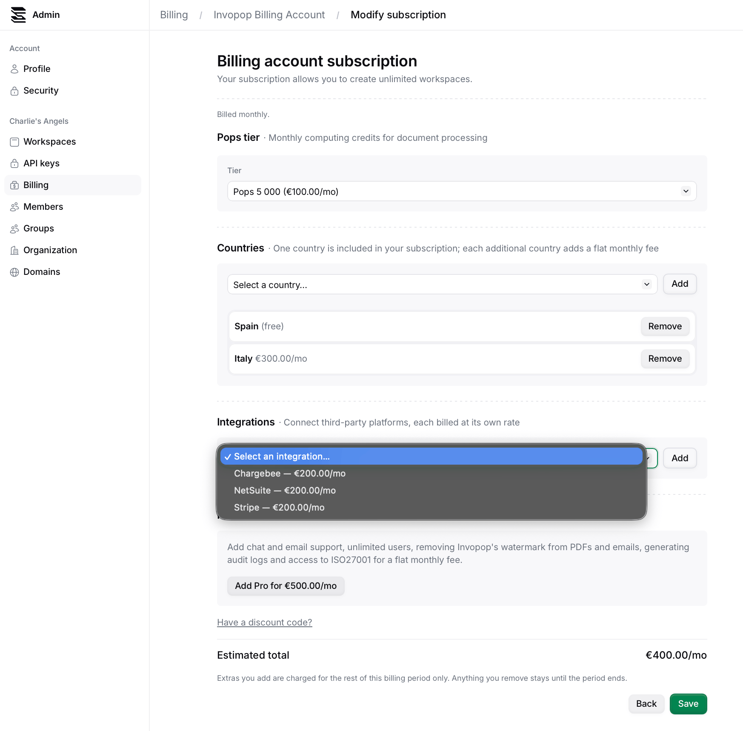Open the Security settings
This screenshot has width=743, height=731.
click(72, 91)
